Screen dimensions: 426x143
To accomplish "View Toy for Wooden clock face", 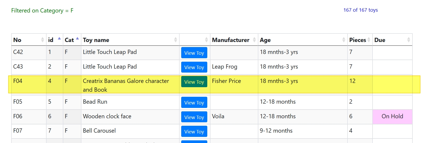I will pos(194,117).
